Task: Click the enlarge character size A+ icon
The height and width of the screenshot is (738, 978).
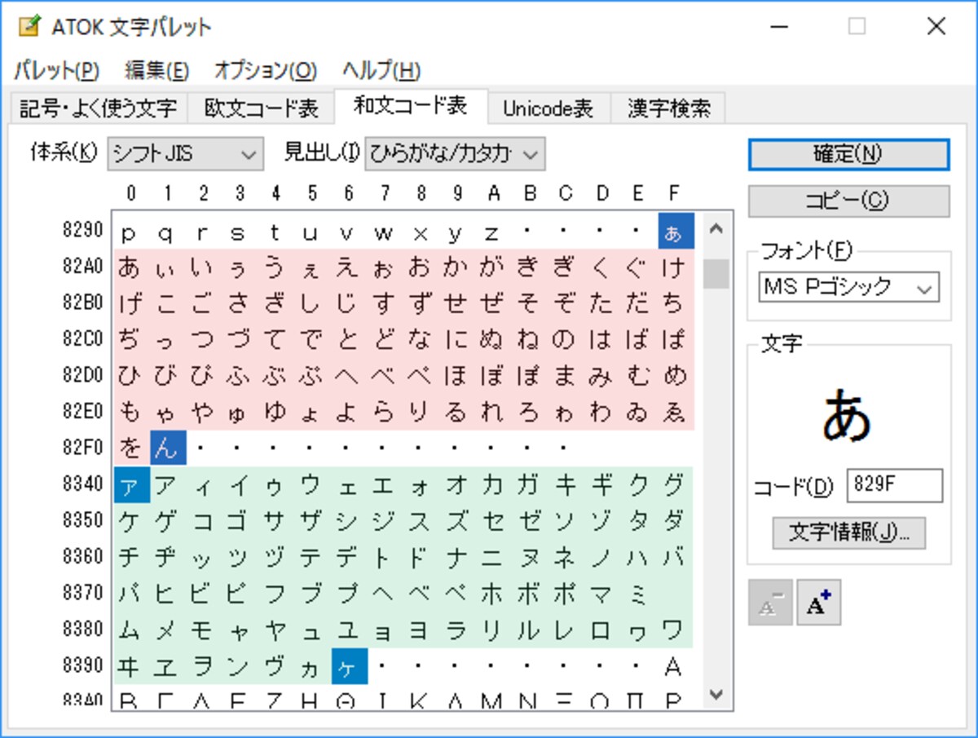Action: click(x=818, y=603)
